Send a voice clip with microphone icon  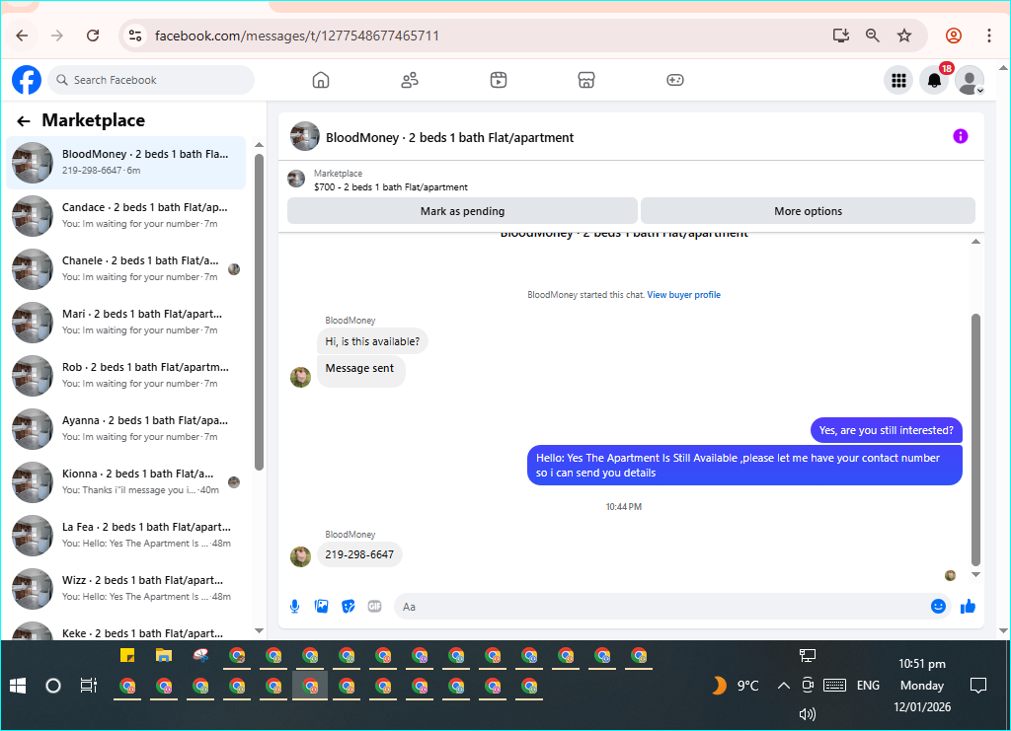click(x=294, y=606)
